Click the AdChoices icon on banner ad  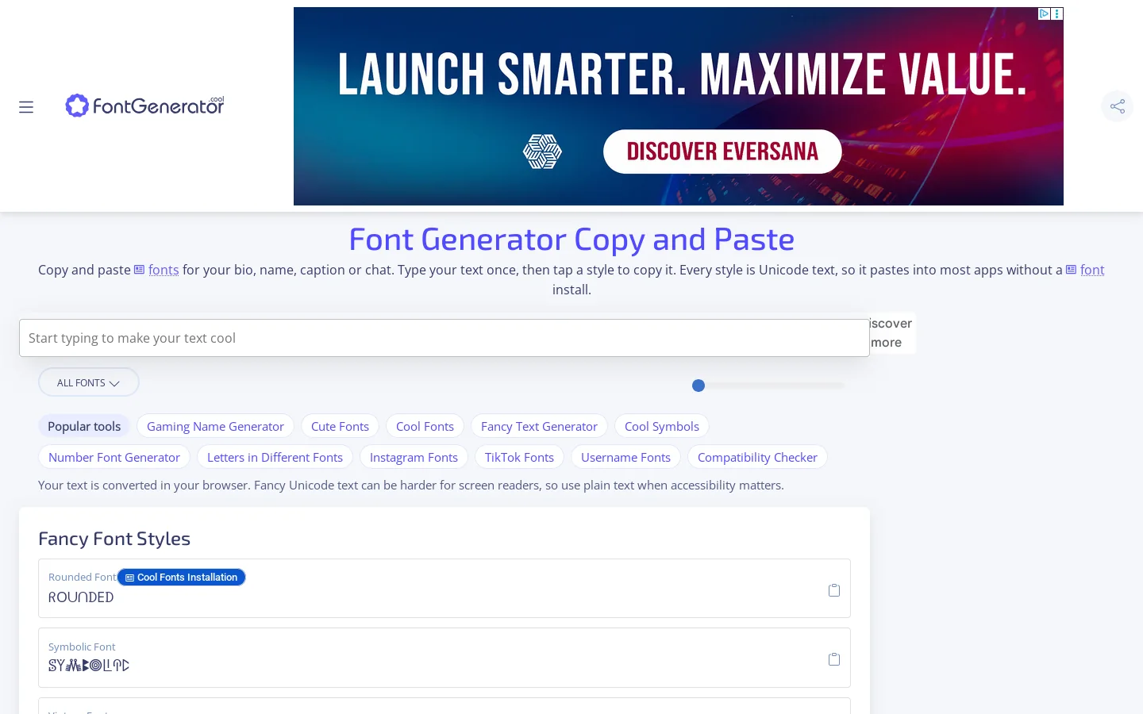coord(1045,13)
